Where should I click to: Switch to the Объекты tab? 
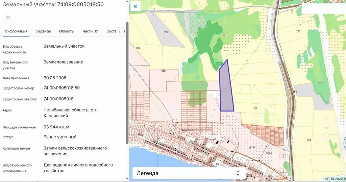(67, 31)
